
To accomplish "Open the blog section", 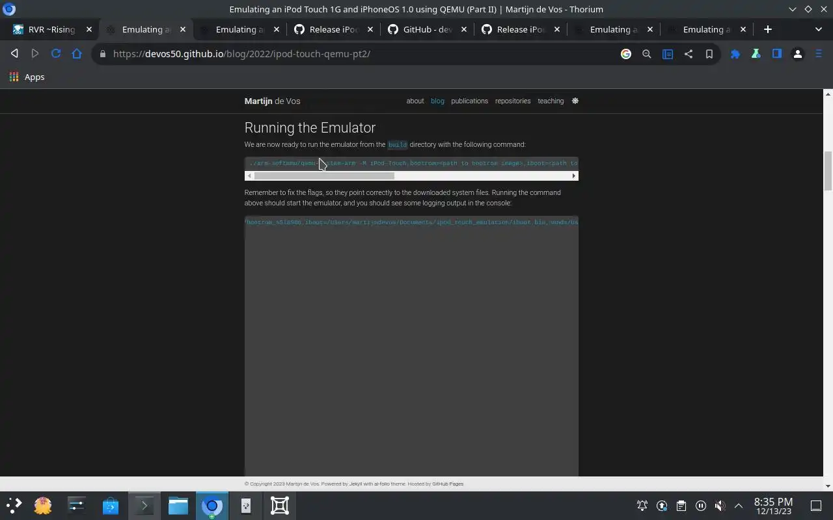I will [437, 101].
